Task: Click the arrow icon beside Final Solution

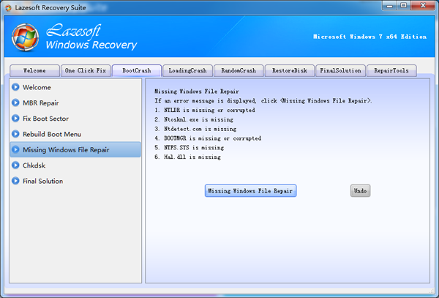Action: point(15,181)
